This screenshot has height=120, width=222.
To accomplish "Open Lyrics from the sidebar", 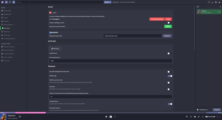I will tap(5, 18).
